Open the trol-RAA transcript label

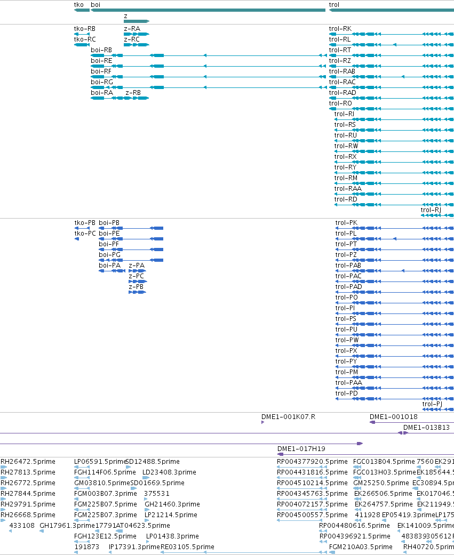click(x=348, y=188)
